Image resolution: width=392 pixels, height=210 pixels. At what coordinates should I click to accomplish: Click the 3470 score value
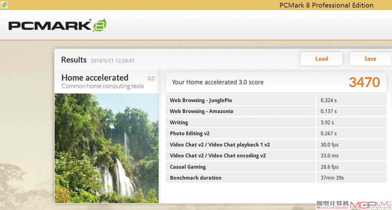click(x=364, y=82)
